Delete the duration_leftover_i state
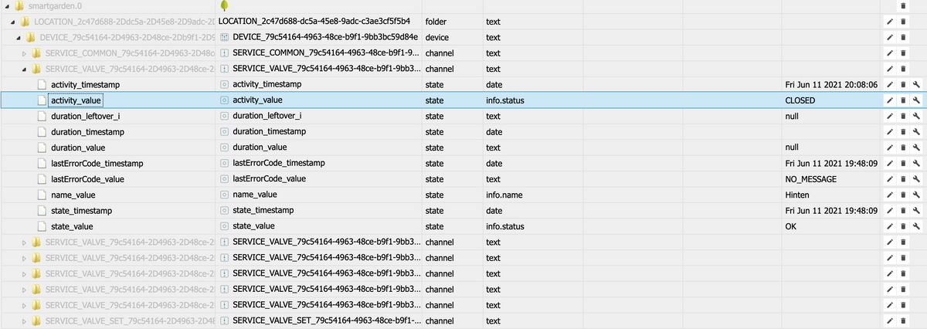Image resolution: width=927 pixels, height=329 pixels. coord(902,116)
